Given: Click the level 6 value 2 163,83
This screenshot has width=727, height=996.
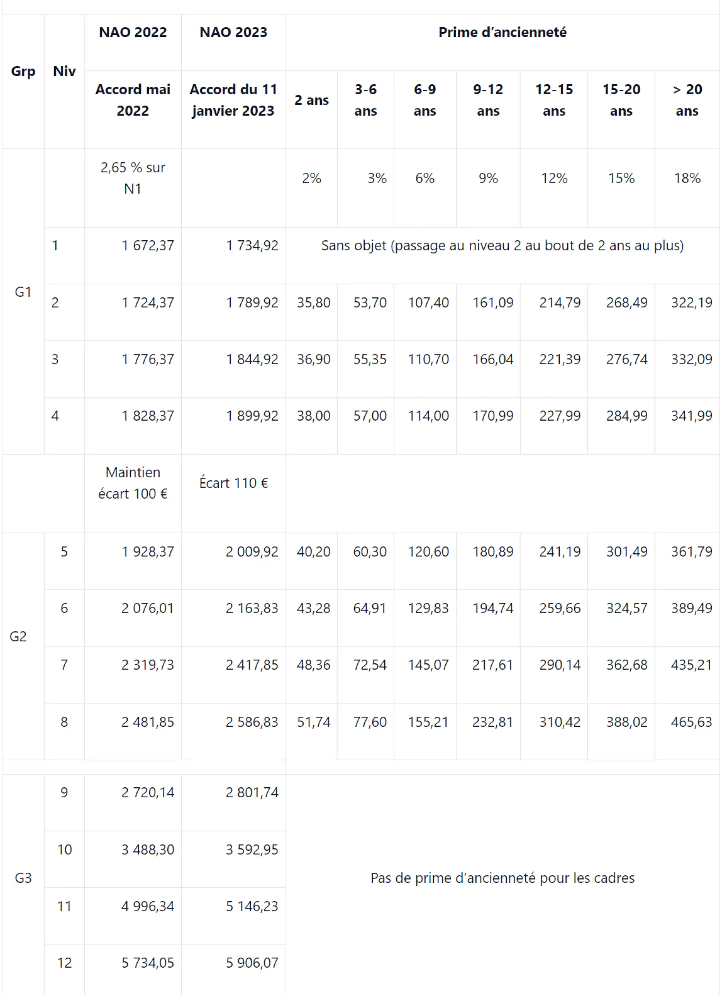Looking at the screenshot, I should 252,608.
